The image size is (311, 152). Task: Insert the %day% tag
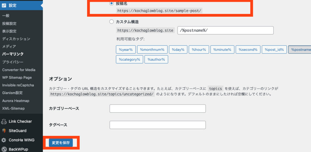point(178,50)
